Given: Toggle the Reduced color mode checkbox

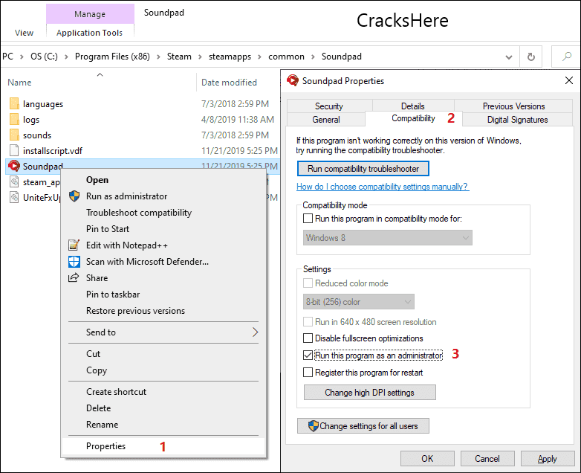Looking at the screenshot, I should click(308, 283).
